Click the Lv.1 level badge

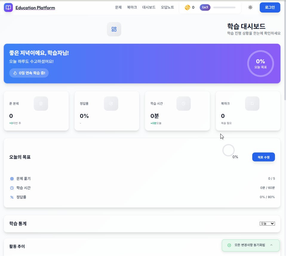point(205,7)
